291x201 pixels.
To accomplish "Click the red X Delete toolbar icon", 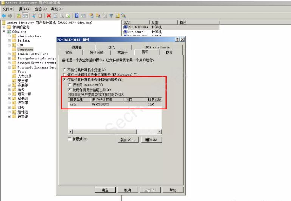I will (x=48, y=16).
